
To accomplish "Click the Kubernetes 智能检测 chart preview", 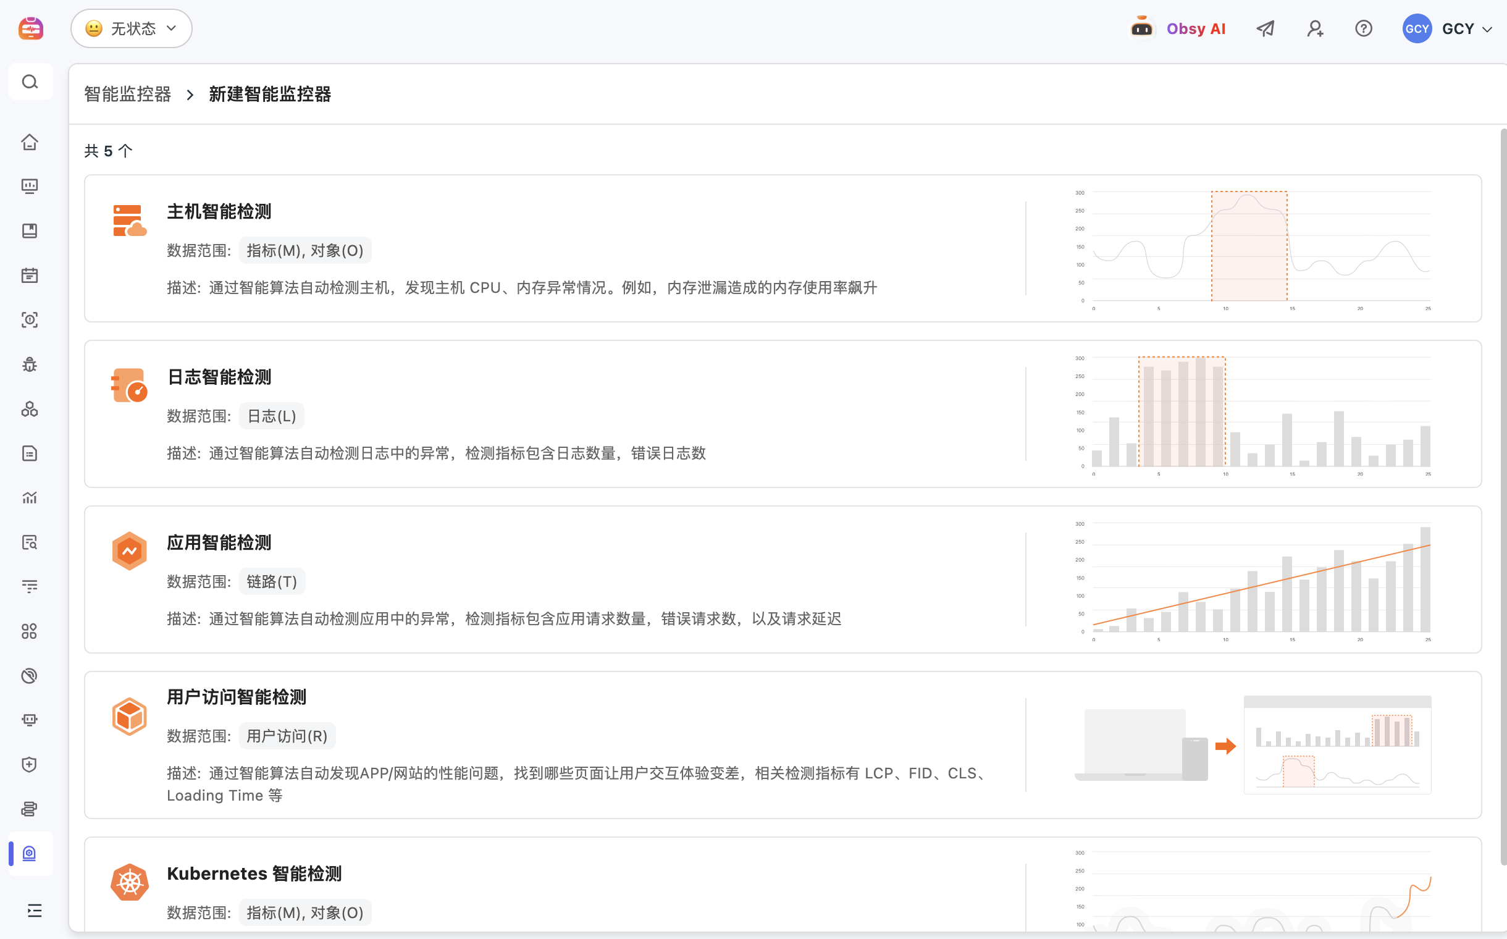I will [x=1253, y=890].
